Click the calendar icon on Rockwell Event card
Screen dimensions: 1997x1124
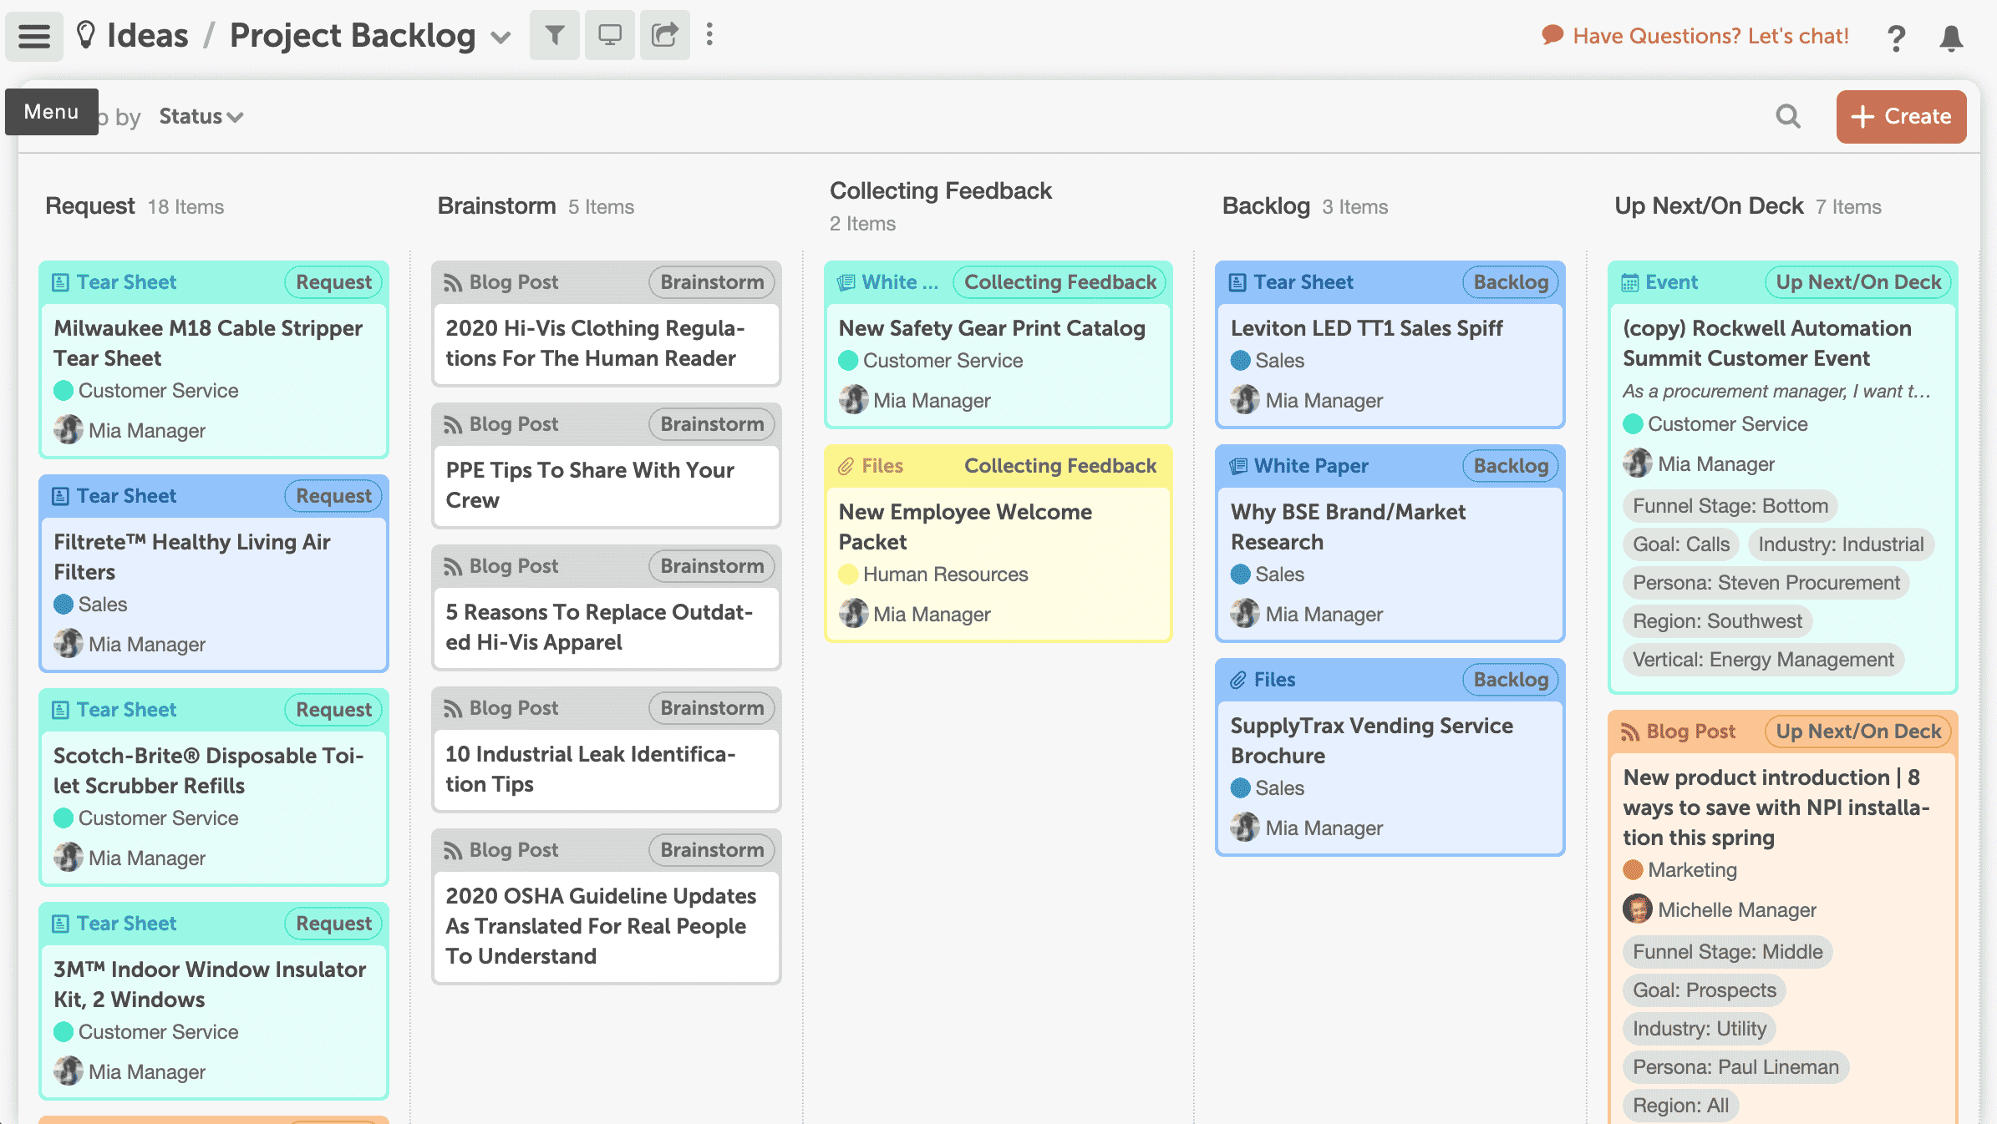click(1632, 281)
